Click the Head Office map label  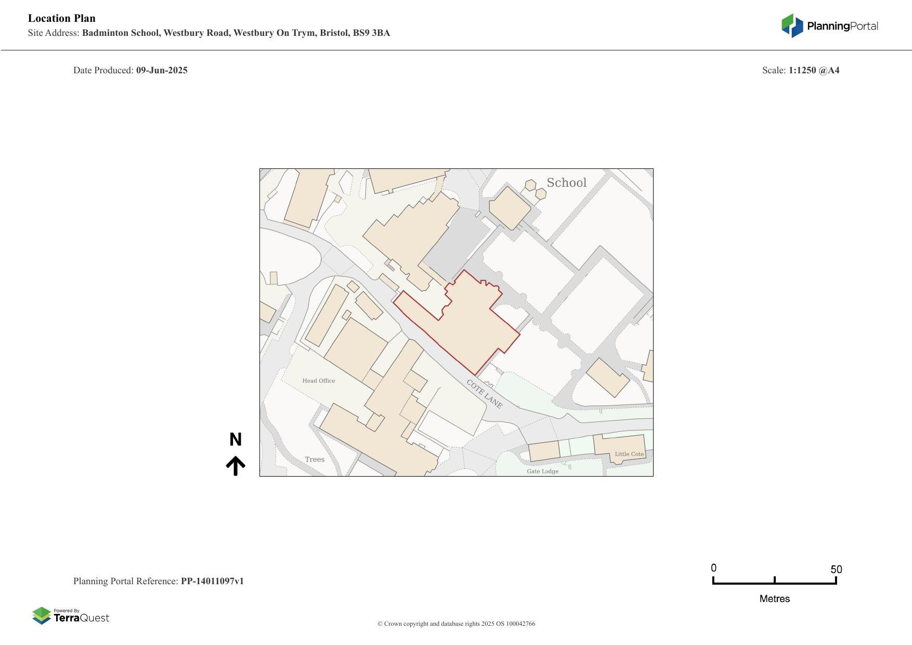pyautogui.click(x=319, y=380)
